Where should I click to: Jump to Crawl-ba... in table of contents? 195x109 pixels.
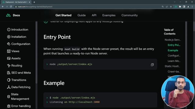(x=174, y=71)
